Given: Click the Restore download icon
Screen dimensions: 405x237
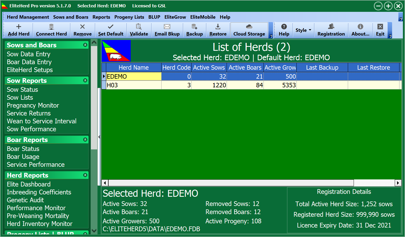Looking at the screenshot, I should tap(218, 27).
